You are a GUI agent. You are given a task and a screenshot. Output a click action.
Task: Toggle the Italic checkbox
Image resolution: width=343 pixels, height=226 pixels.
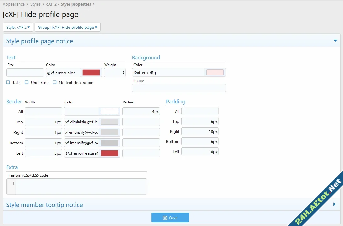tap(8, 82)
